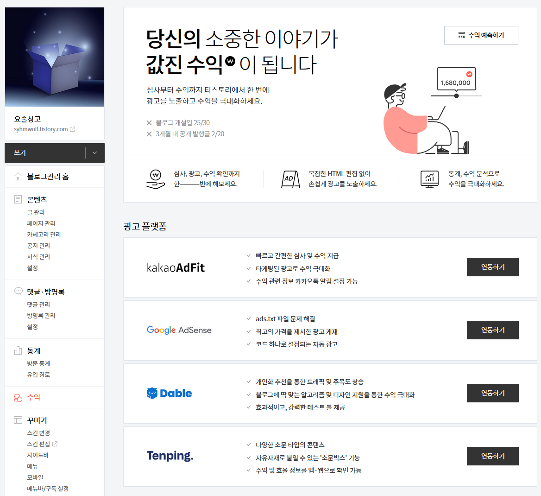
Task: Click the X mark before 블로그 개설일 25/30
Action: [149, 123]
